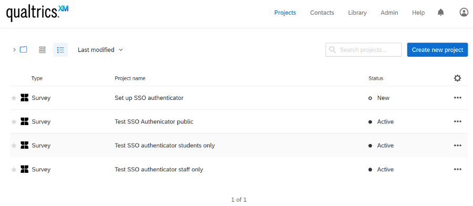This screenshot has height=206, width=473.
Task: Click Survey type label in Set up SSO row
Action: (41, 98)
